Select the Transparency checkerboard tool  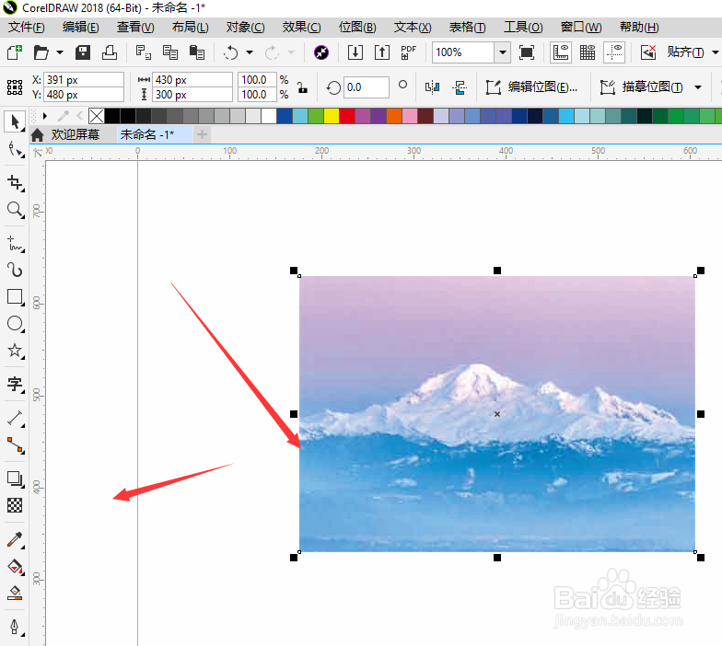pos(15,505)
